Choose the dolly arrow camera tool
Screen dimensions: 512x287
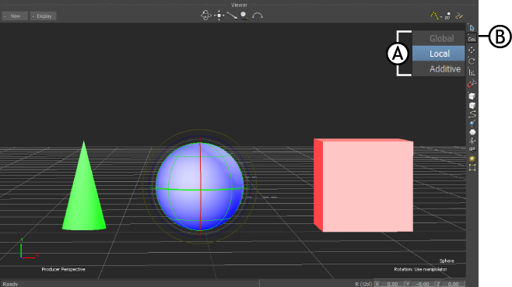[232, 16]
